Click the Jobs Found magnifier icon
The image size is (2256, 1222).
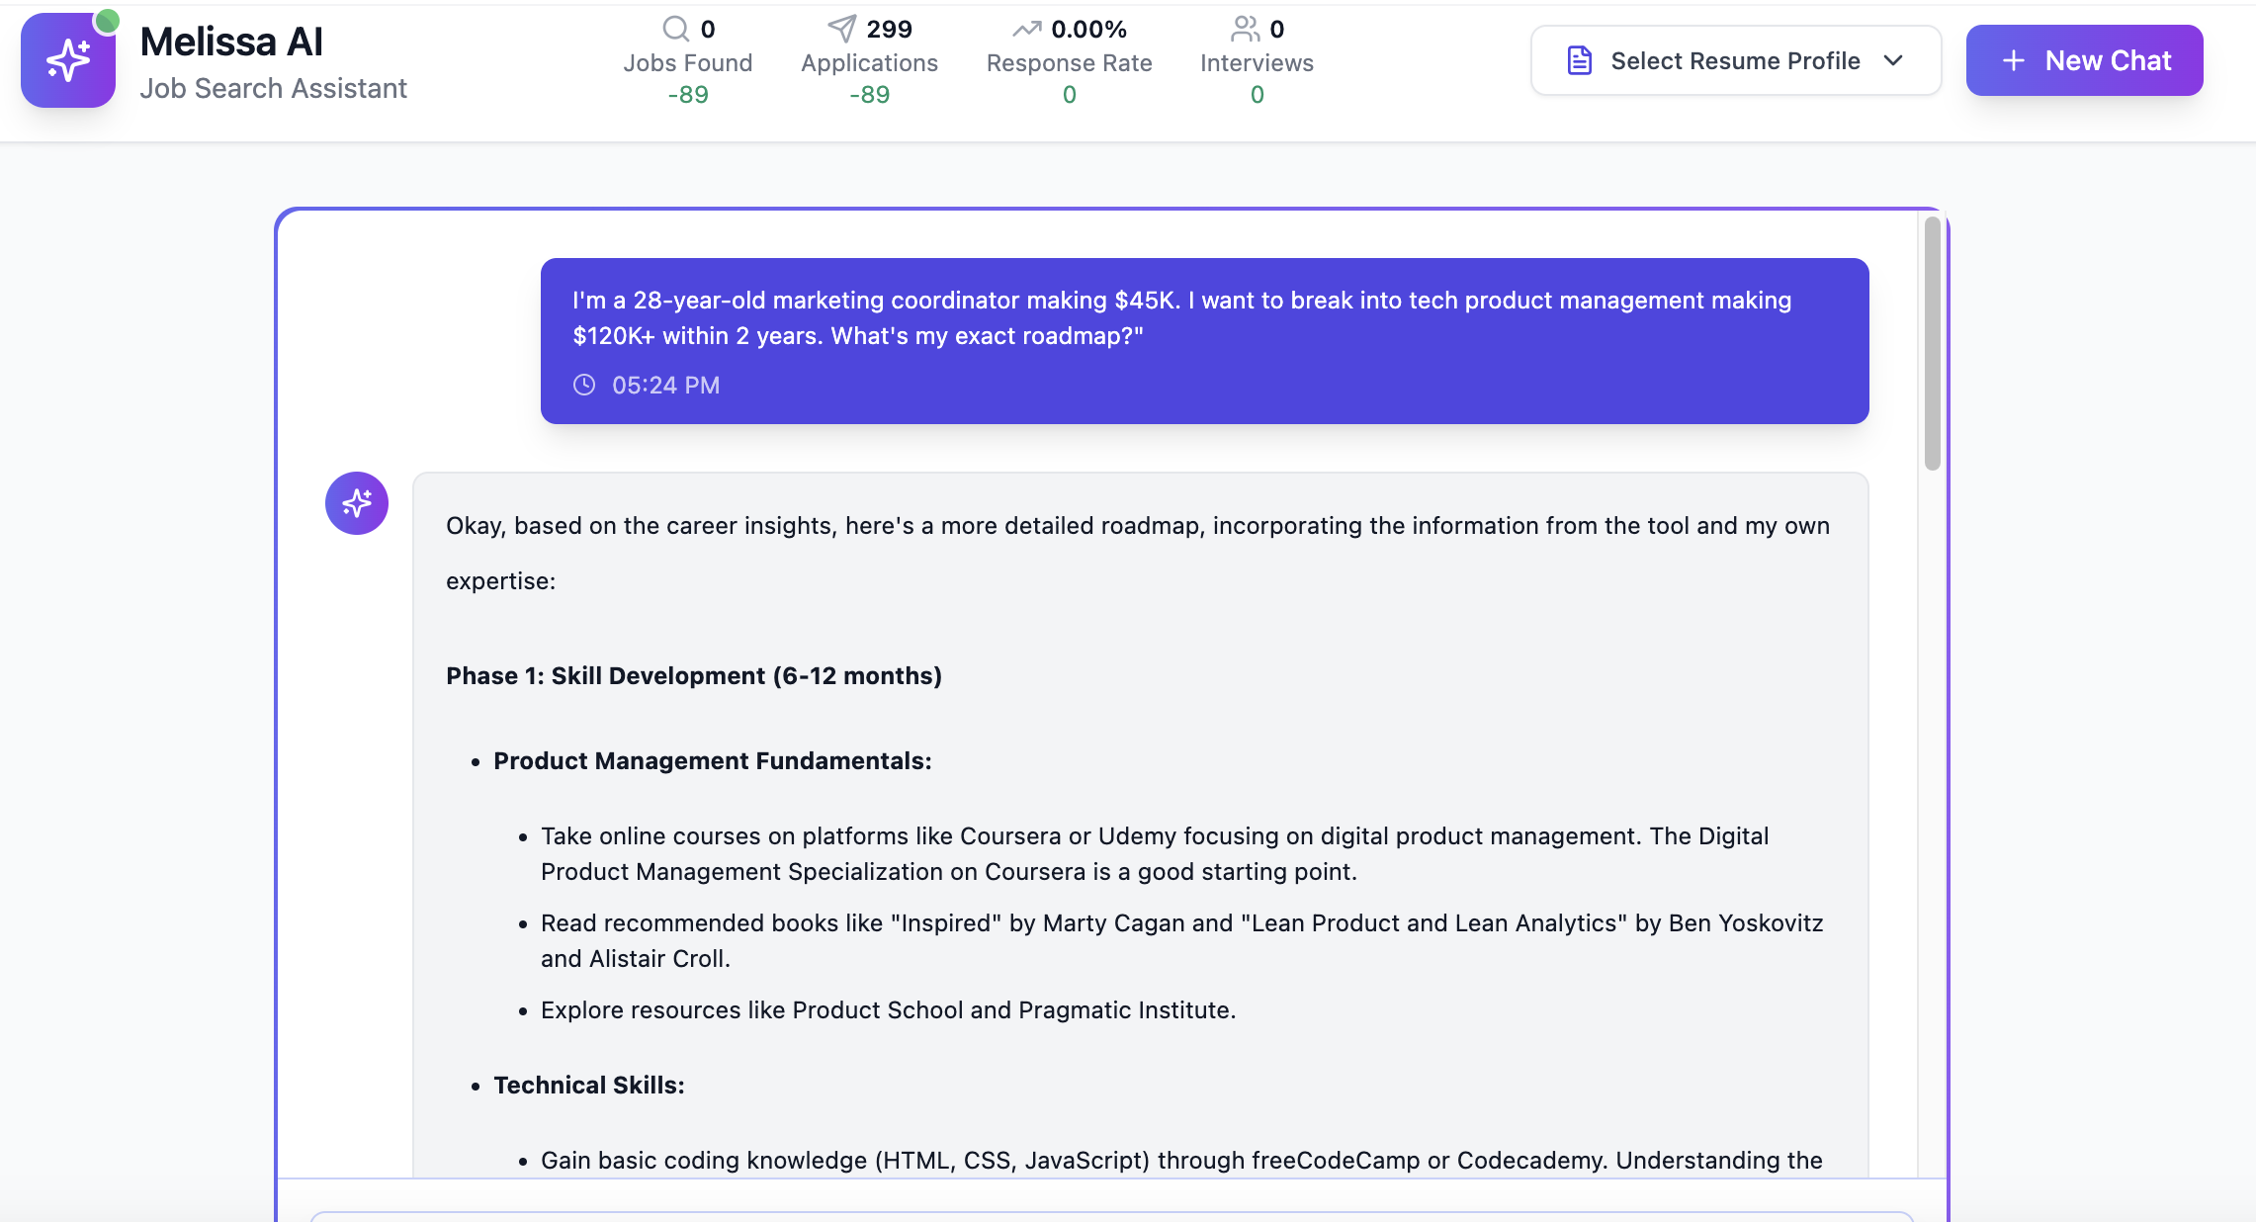(x=675, y=29)
